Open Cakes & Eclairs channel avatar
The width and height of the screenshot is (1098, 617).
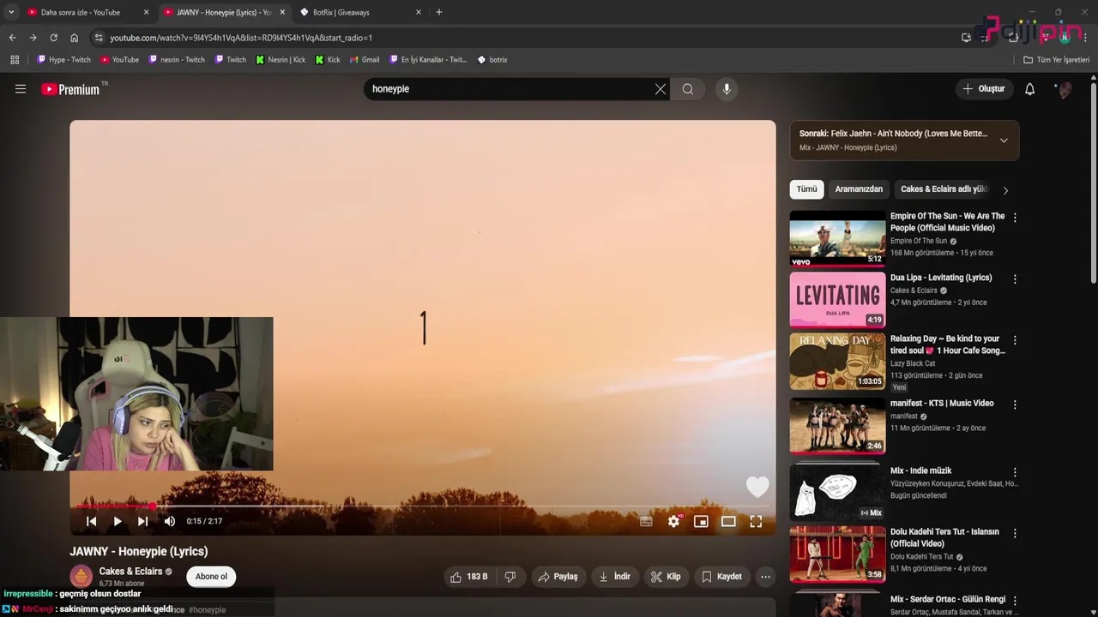click(x=81, y=577)
